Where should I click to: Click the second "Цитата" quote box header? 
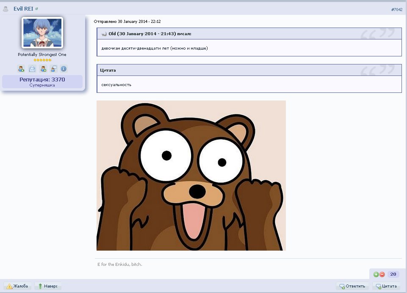pos(249,70)
